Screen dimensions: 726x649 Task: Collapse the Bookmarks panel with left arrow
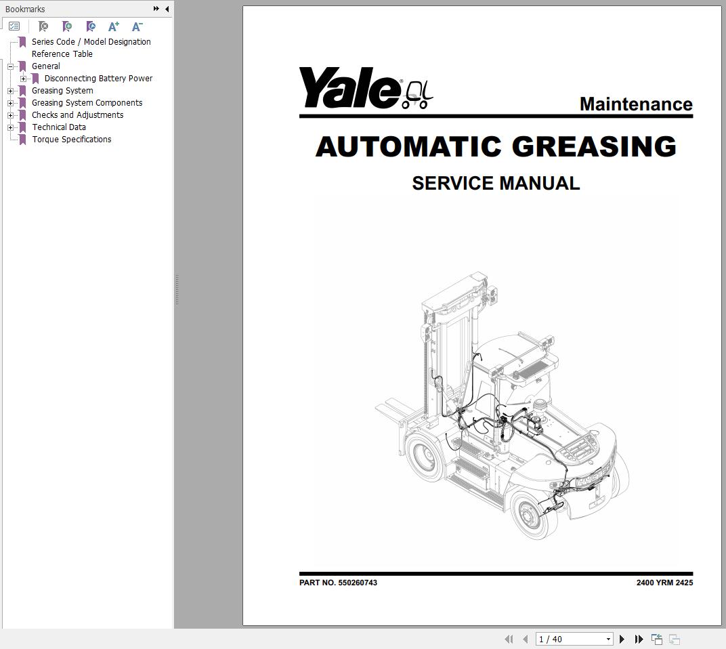pyautogui.click(x=167, y=9)
